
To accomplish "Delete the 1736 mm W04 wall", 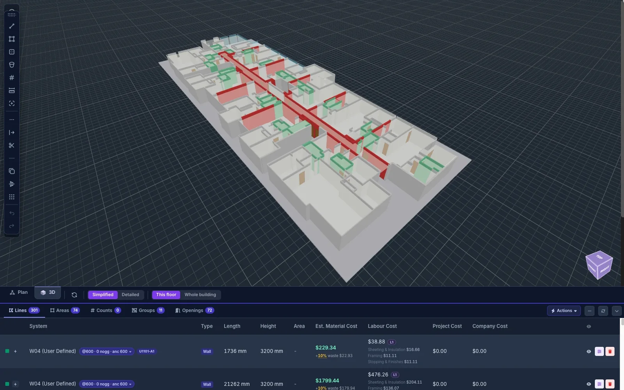I will [x=610, y=351].
